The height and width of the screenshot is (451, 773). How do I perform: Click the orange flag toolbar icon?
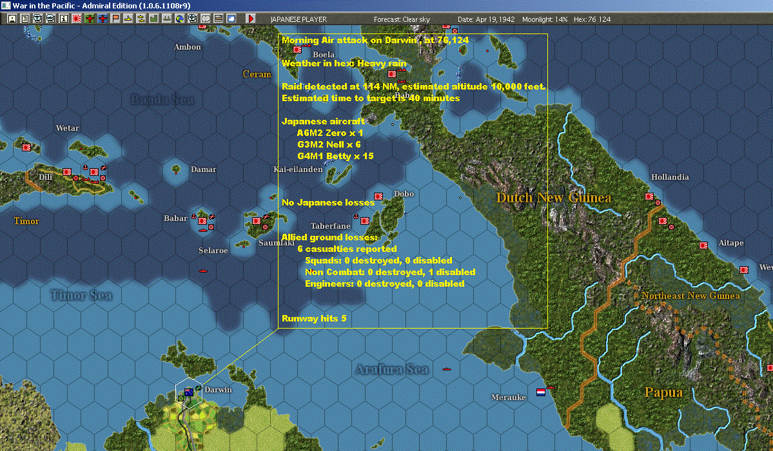[115, 19]
